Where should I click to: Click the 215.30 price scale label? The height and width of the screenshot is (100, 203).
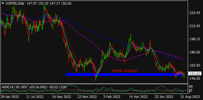[195, 26]
